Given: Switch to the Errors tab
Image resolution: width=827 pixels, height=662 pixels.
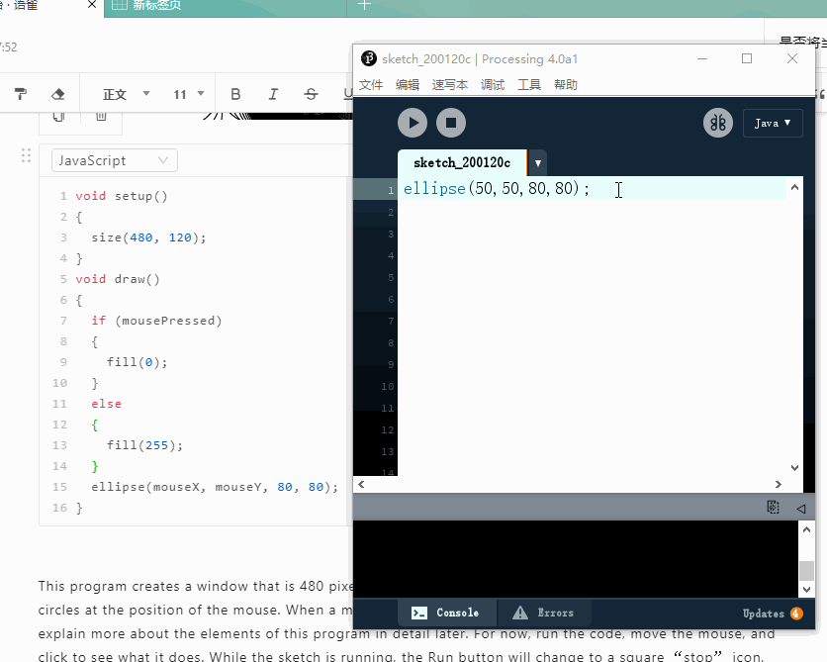Looking at the screenshot, I should coord(544,613).
